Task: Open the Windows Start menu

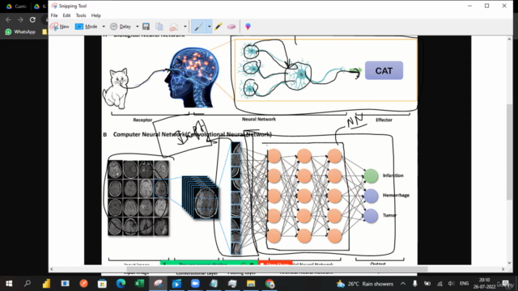Action: pyautogui.click(x=9, y=284)
